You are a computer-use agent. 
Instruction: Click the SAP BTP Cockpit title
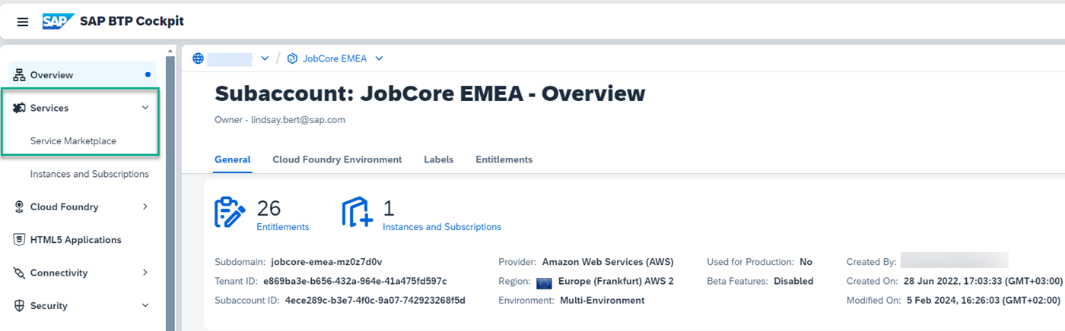click(x=132, y=21)
